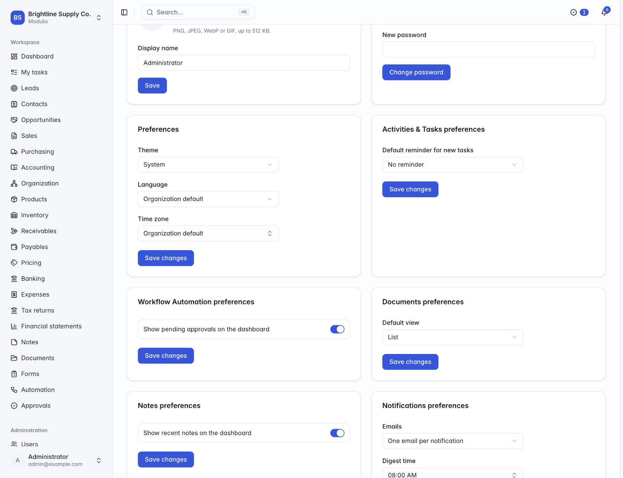
Task: Click the Contacts icon in sidebar
Action: (x=14, y=104)
